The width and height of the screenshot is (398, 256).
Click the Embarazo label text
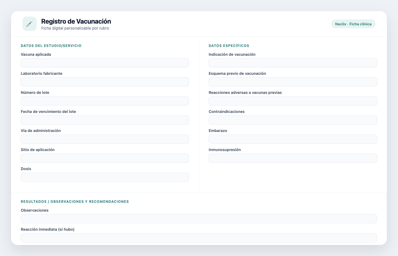click(218, 131)
